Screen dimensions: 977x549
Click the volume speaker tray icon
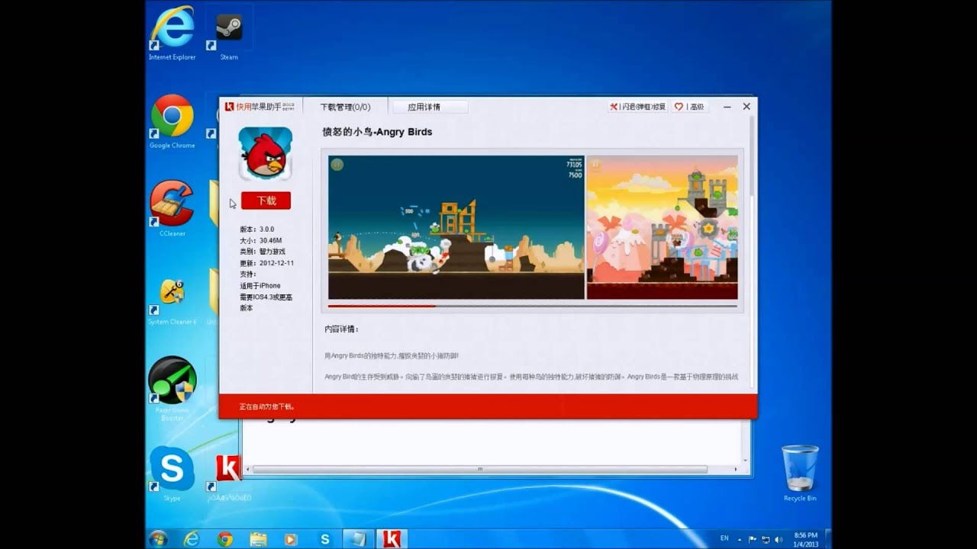779,539
